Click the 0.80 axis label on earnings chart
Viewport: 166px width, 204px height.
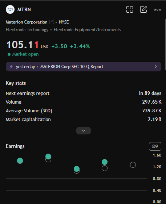click(x=157, y=179)
